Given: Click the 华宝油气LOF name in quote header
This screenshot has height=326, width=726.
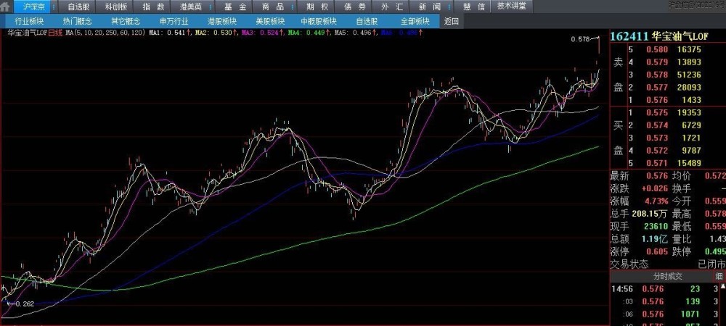Looking at the screenshot, I should pos(680,36).
